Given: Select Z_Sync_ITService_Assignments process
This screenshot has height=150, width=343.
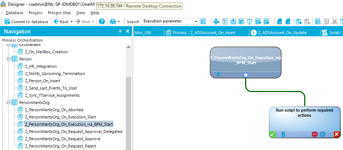Looking at the screenshot, I should (52, 95).
